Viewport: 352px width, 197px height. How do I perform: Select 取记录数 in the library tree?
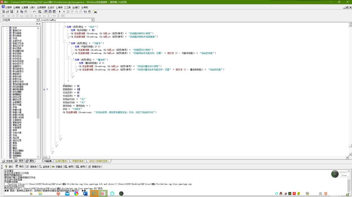(x=18, y=48)
